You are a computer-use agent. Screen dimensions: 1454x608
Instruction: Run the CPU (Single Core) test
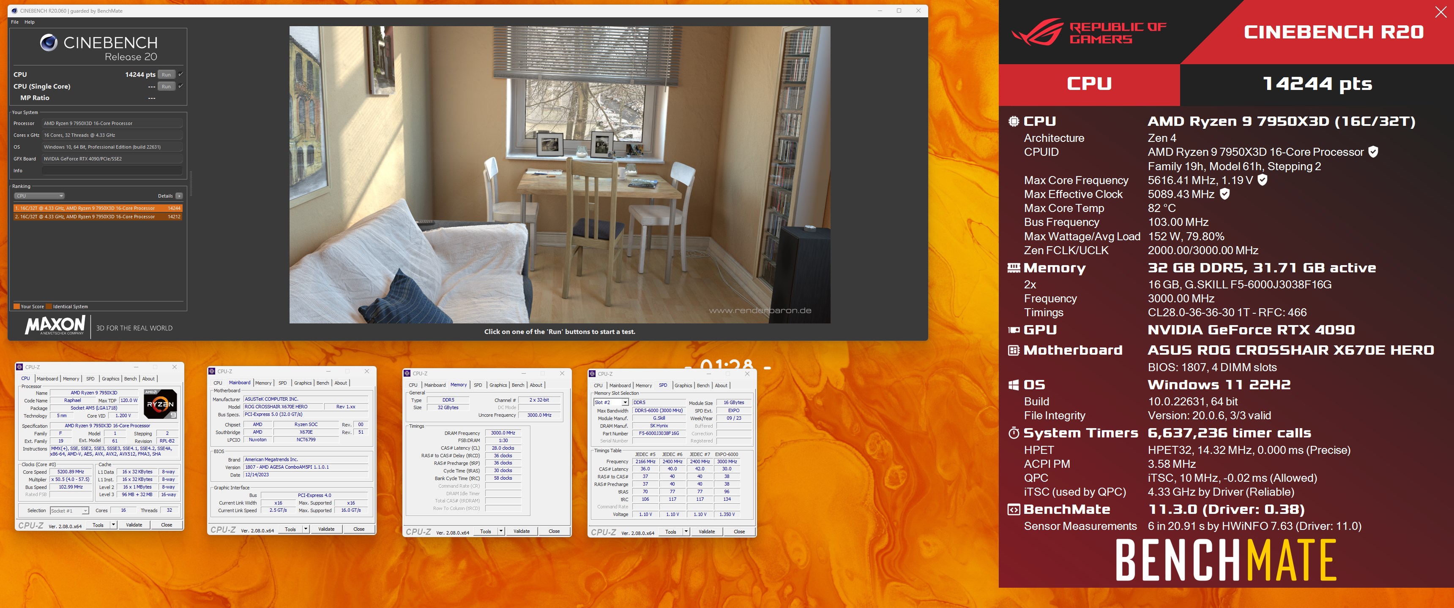point(166,86)
